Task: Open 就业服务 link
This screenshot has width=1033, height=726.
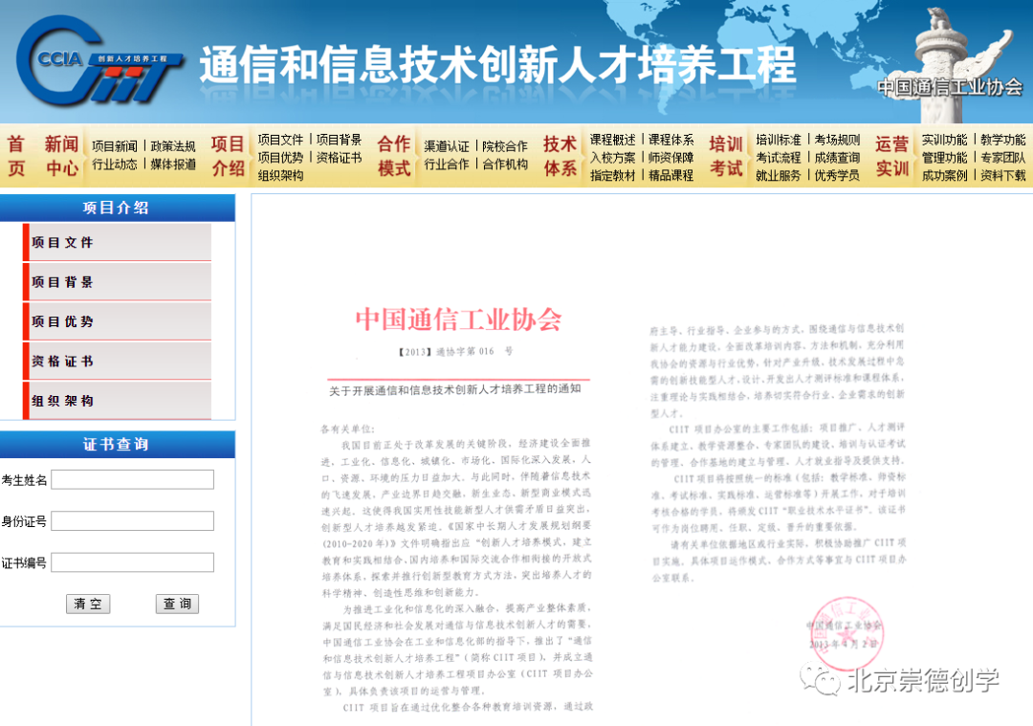Action: coord(779,175)
